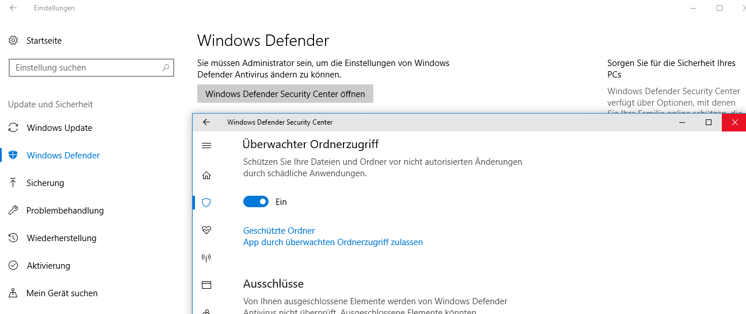Open firewall and network antenna icon

[x=206, y=258]
